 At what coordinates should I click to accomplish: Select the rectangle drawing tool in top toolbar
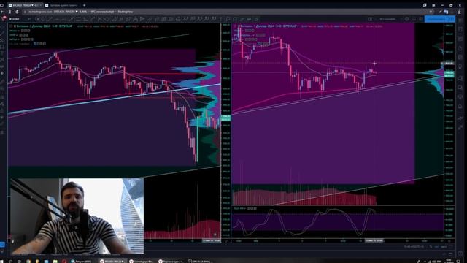tap(78, 19)
